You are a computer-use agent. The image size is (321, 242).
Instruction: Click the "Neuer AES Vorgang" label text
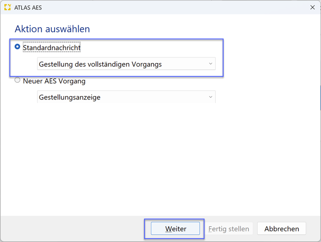pyautogui.click(x=54, y=81)
